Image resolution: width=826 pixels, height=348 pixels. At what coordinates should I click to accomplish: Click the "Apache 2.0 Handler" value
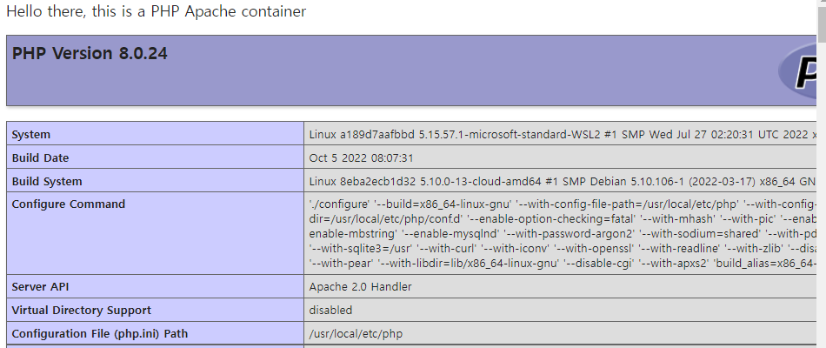pos(360,286)
